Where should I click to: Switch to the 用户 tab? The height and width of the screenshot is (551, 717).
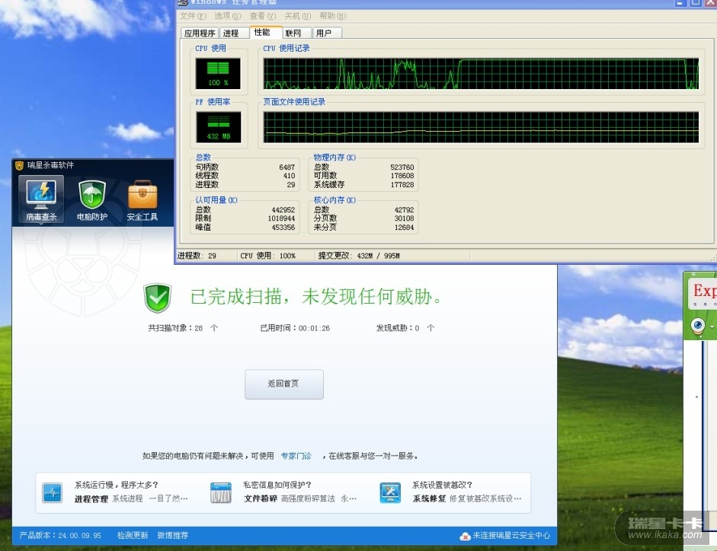coord(327,33)
